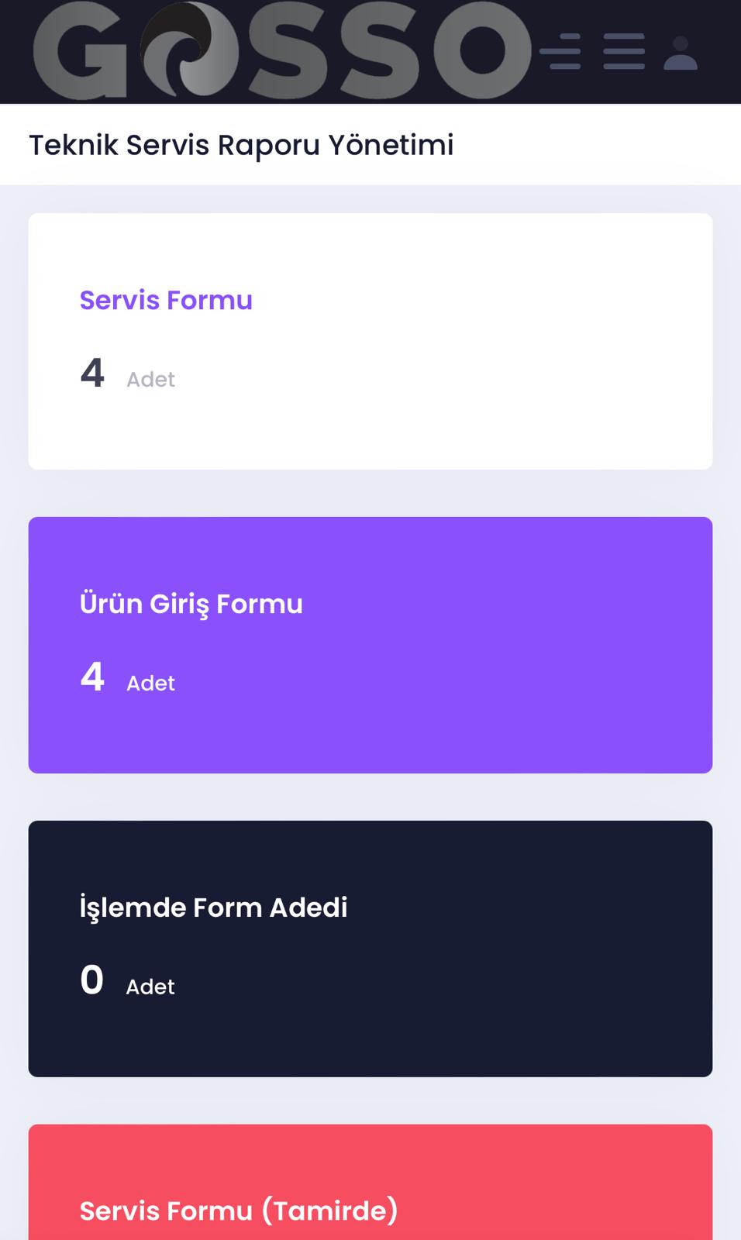Open the right-aligned lines sidebar menu icon
Screen dimensions: 741x1240
[561, 52]
